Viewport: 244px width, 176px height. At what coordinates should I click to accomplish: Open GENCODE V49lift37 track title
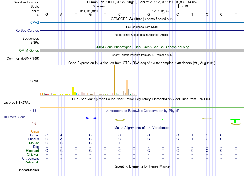tap(142, 19)
